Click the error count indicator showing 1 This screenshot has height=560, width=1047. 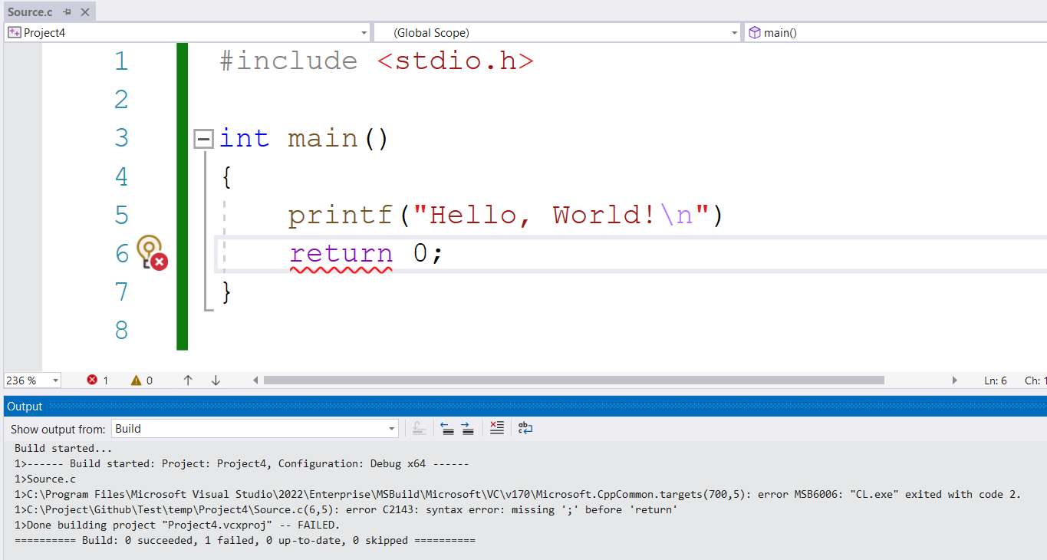(x=97, y=379)
